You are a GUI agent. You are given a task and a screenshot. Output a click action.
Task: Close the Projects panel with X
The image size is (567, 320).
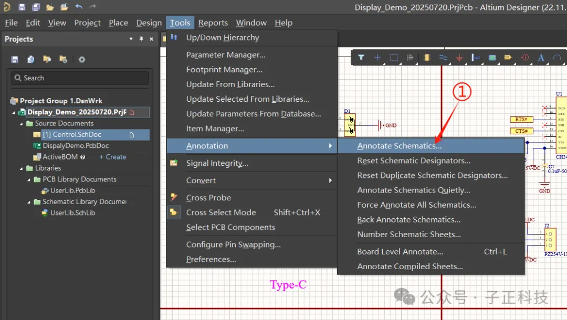(152, 39)
